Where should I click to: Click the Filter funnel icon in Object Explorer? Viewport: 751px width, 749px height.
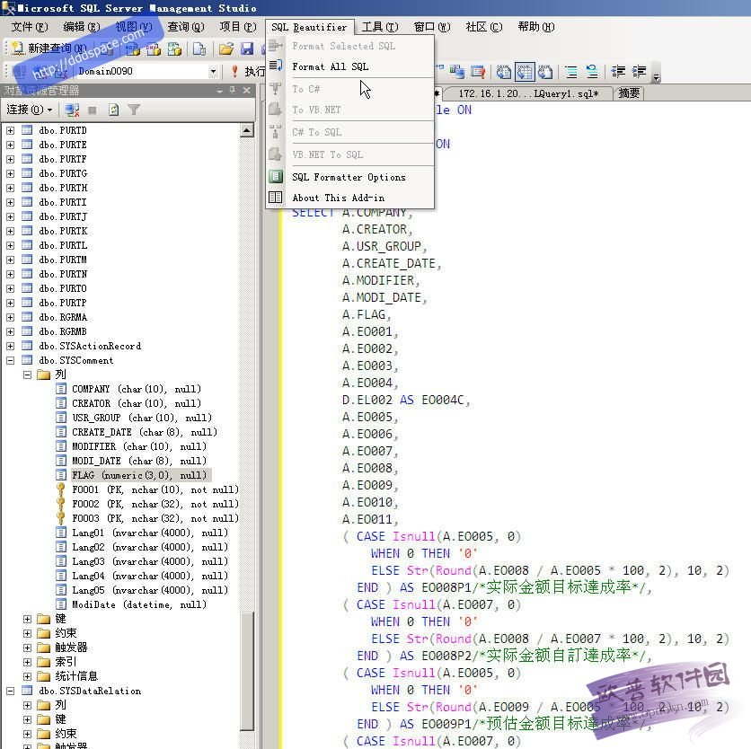pos(134,110)
